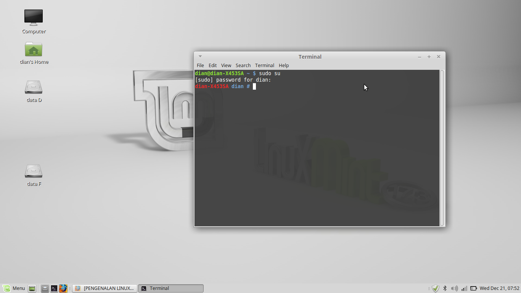521x293 pixels.
Task: Open the Terminal Help menu
Action: click(x=284, y=65)
